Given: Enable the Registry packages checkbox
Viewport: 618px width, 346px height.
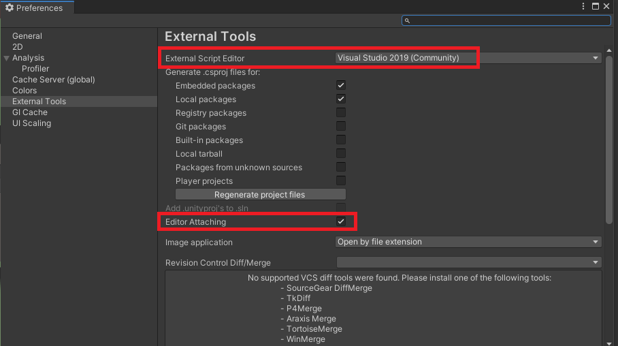Looking at the screenshot, I should pyautogui.click(x=341, y=112).
